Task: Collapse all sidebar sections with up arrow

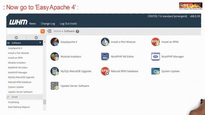Action: coord(16,38)
